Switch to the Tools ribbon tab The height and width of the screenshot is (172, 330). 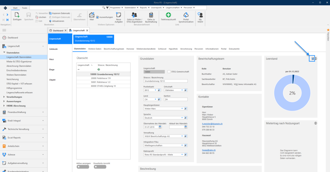tap(24, 8)
